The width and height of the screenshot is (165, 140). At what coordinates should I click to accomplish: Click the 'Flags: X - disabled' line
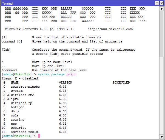20,78
